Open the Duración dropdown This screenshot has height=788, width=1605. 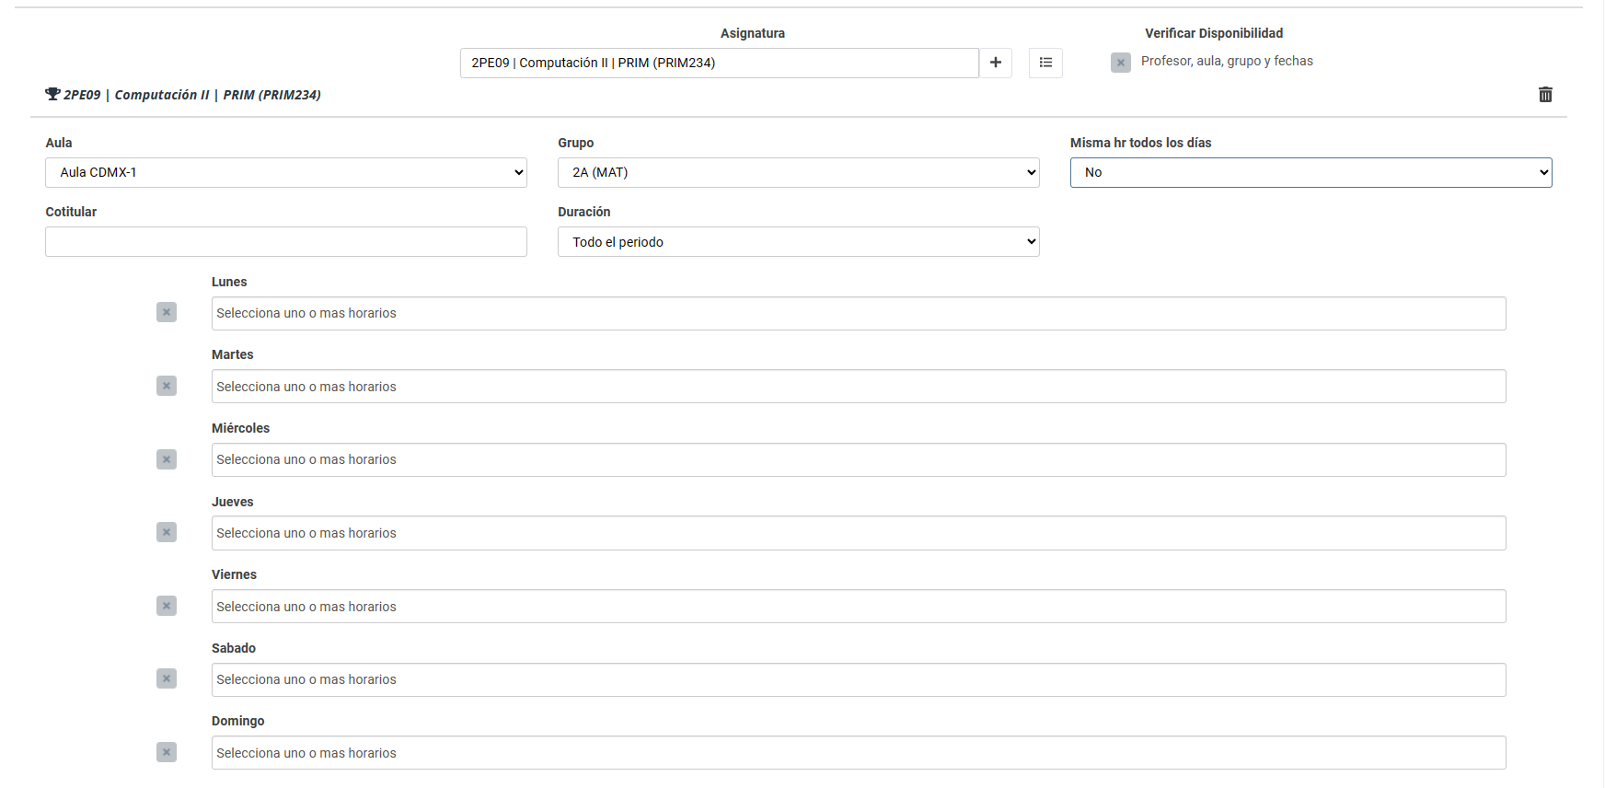pyautogui.click(x=799, y=242)
